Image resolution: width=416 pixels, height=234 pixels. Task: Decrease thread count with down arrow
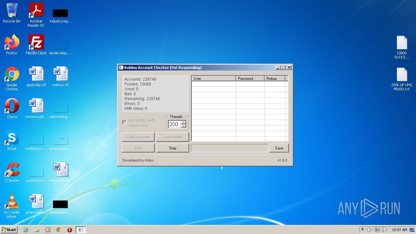(x=184, y=126)
